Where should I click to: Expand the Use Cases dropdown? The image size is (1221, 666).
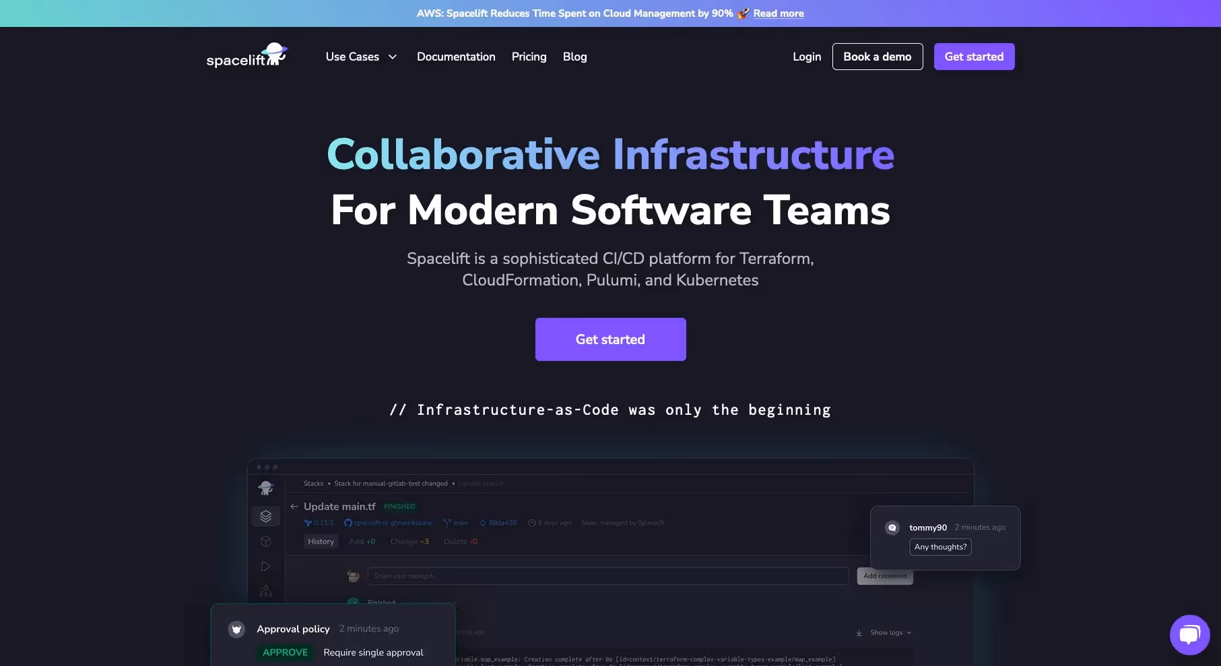tap(361, 57)
